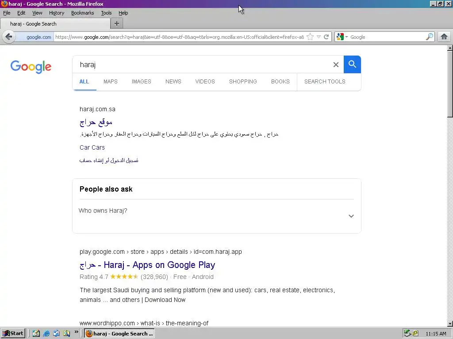This screenshot has width=453, height=339.
Task: Open 'Haraj - Apps on Google Play' result
Action: tap(147, 265)
